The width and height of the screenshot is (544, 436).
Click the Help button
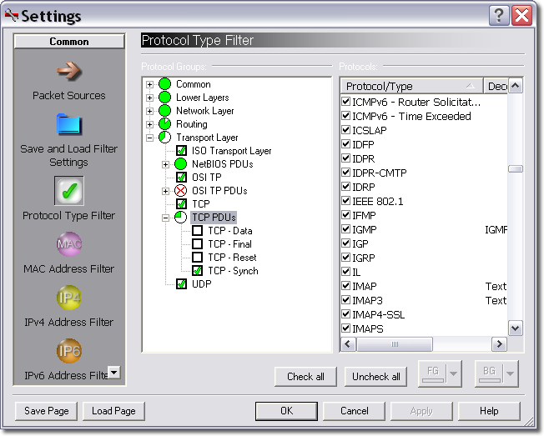[489, 411]
